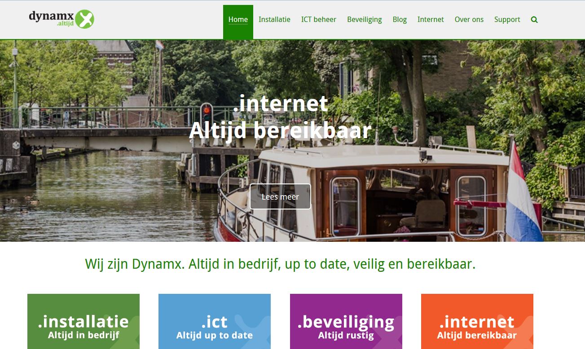Click 'Altijd rustig' subtitle on beveiliging tile
The height and width of the screenshot is (349, 585).
click(346, 335)
